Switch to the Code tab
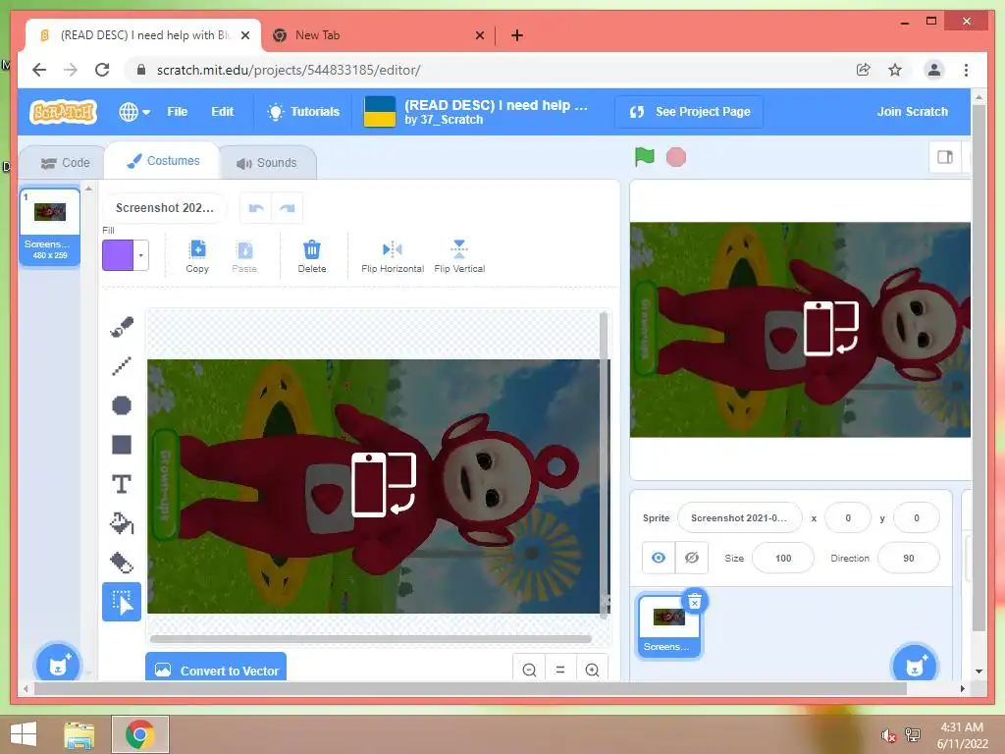 coord(65,163)
